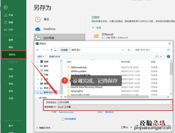
Task: Select 另存为 in the left menu
Action: coord(13,54)
